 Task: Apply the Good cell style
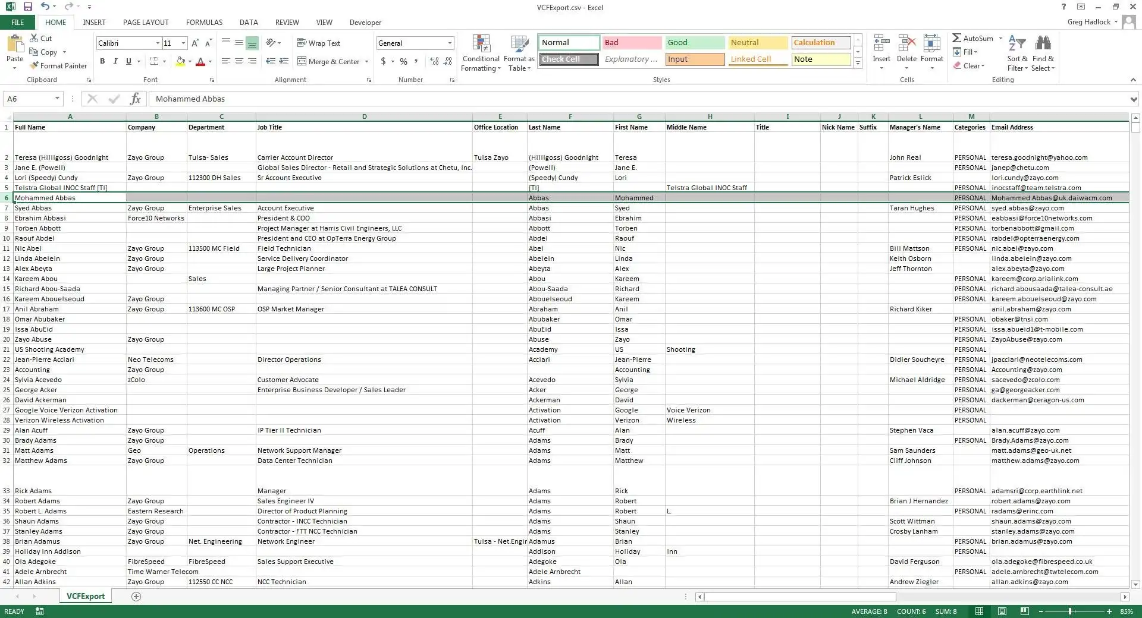coord(694,43)
